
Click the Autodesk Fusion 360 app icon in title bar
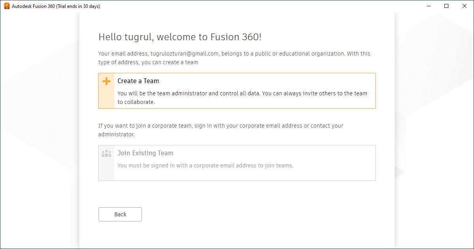coord(7,6)
